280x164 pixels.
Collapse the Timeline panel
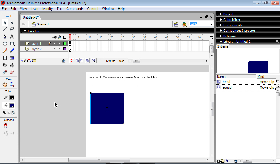(x=25, y=31)
